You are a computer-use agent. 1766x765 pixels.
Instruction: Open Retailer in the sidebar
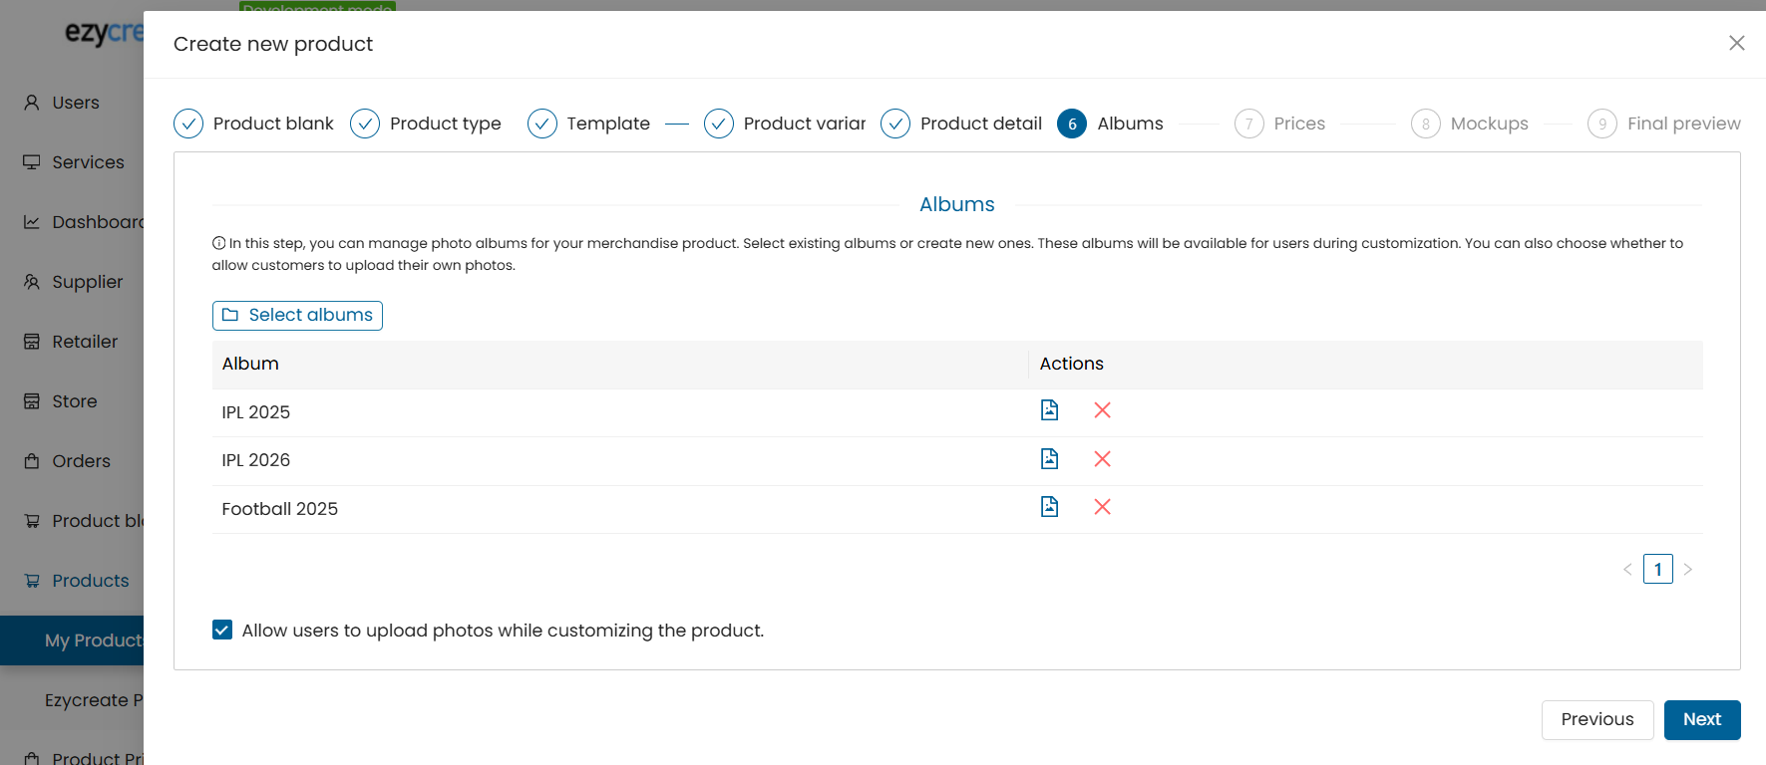point(85,342)
